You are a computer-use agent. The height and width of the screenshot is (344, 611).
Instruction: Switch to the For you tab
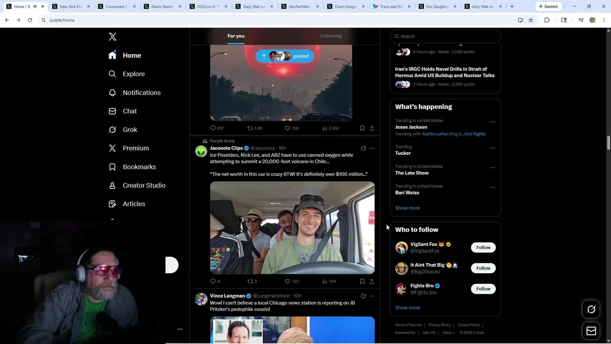[236, 36]
